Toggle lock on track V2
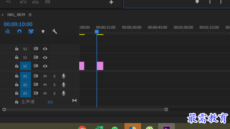 pos(17,57)
